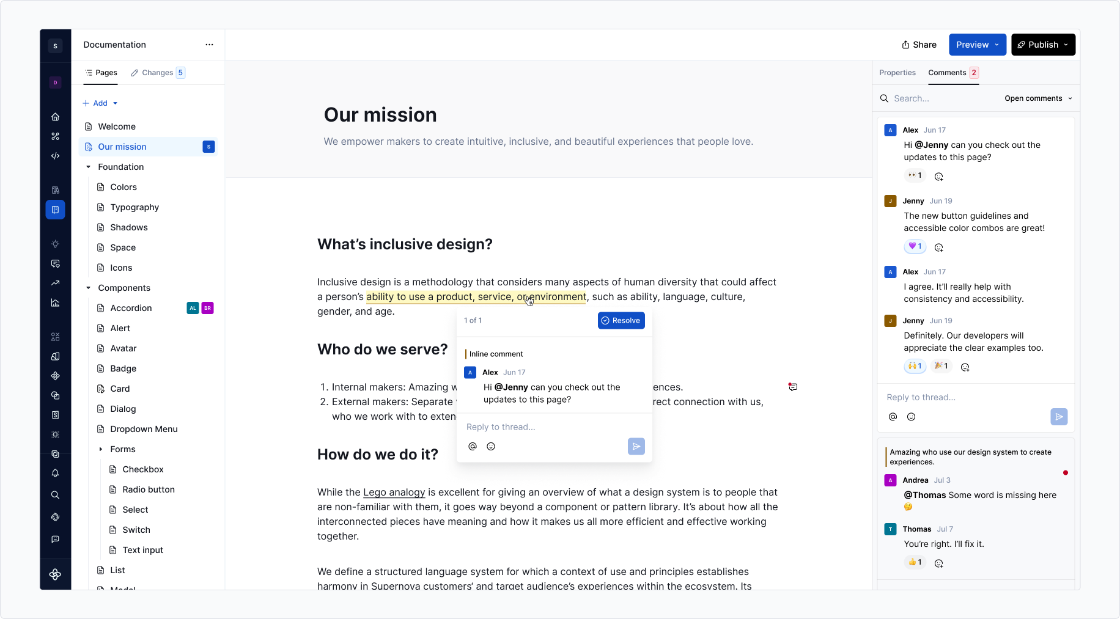The image size is (1120, 619).
Task: Resolve the inline comment thread
Action: click(621, 321)
